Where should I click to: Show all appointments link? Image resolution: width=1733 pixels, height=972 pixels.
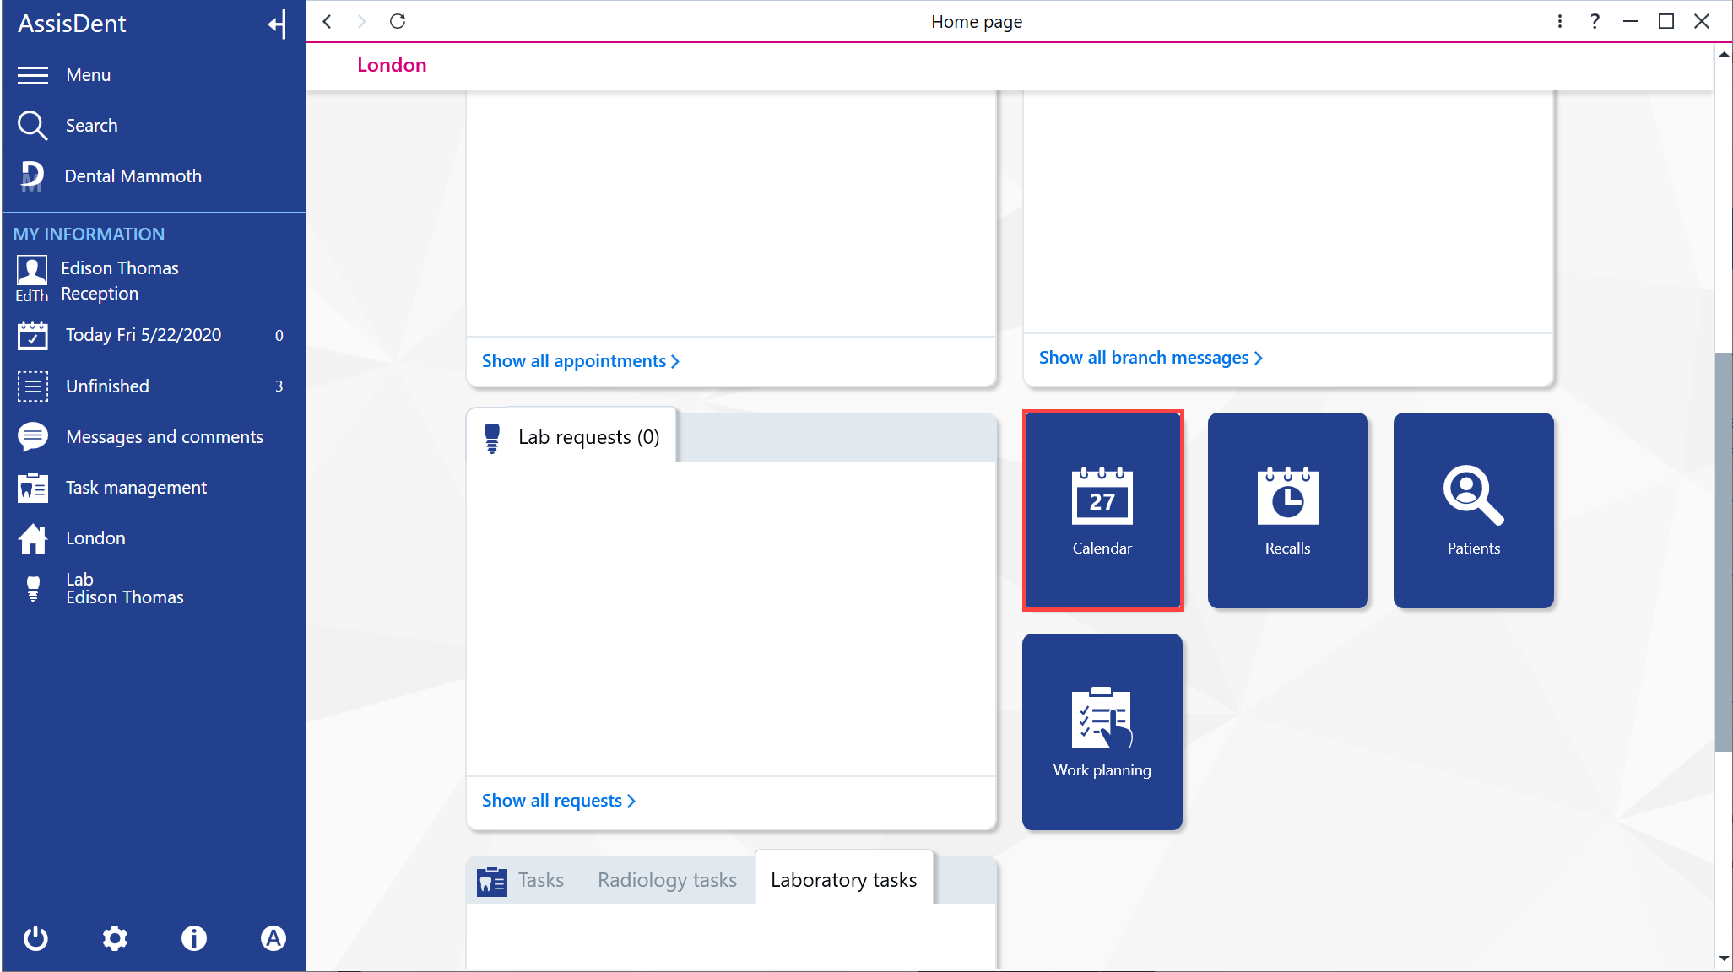pyautogui.click(x=581, y=361)
